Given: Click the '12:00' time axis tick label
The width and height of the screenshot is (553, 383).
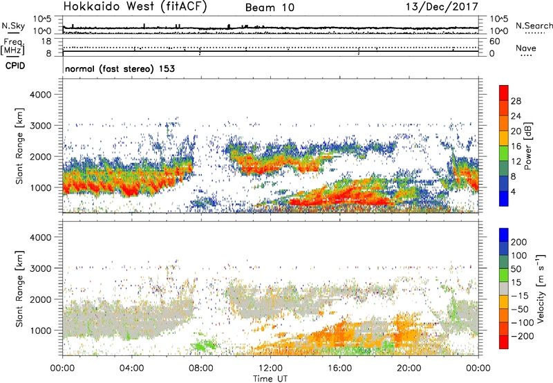Looking at the screenshot, I should click(270, 368).
